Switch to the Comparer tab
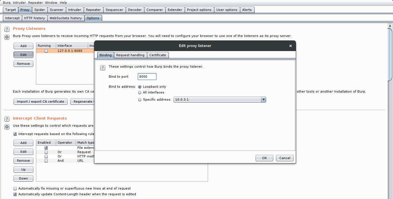The image size is (393, 199). pos(155,10)
